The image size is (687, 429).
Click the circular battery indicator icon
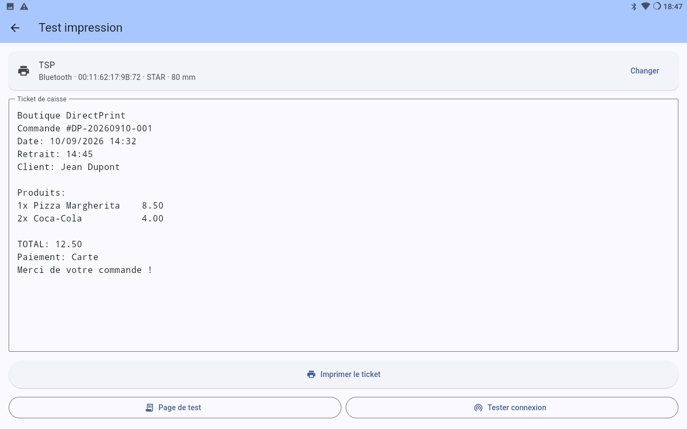pos(657,6)
